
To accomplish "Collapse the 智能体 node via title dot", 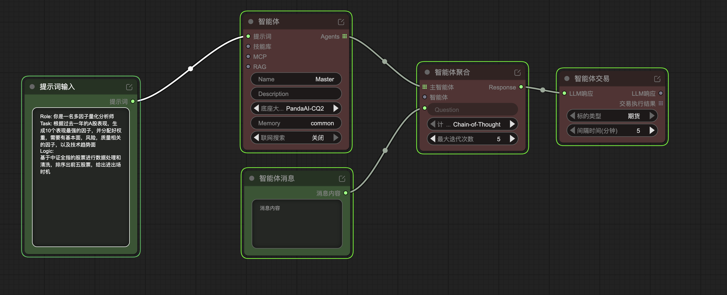I will (250, 22).
